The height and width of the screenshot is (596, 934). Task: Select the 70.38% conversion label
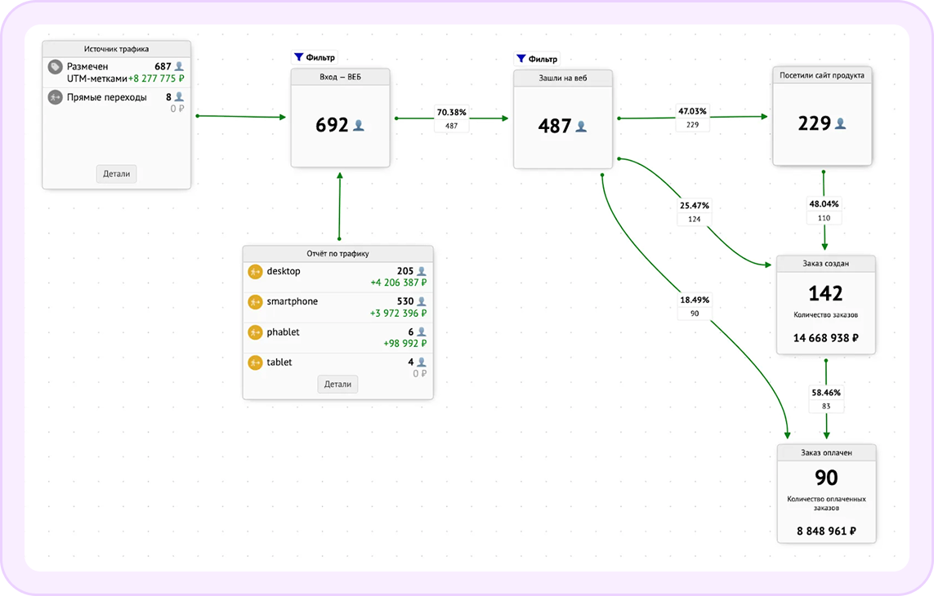click(x=451, y=112)
